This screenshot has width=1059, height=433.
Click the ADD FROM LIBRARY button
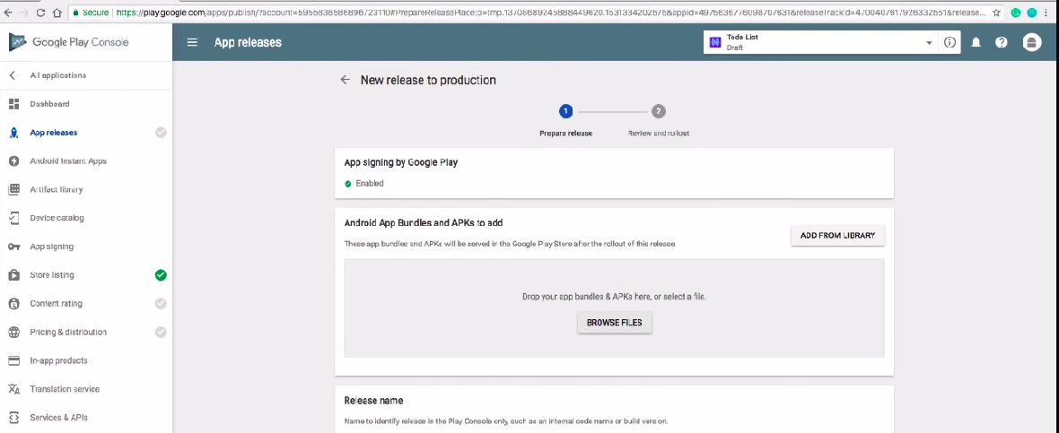tap(837, 235)
